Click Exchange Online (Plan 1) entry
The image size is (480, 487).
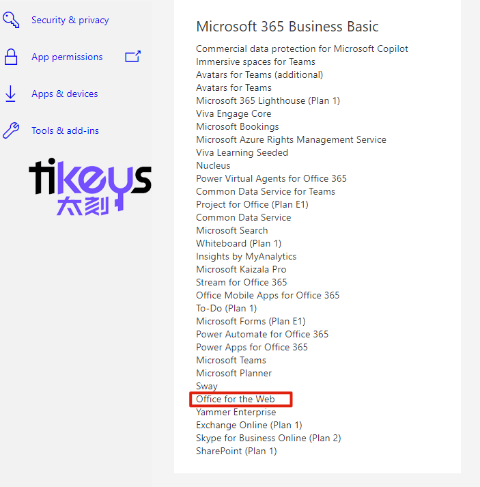[249, 425]
